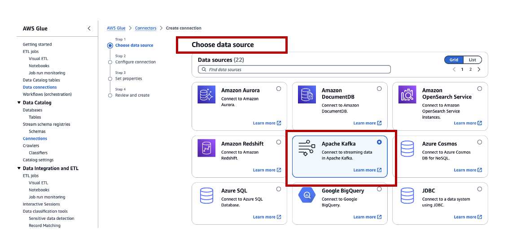Screen dimensions: 508x244
Task: Click the Azure SQL database icon
Action: [x=206, y=195]
